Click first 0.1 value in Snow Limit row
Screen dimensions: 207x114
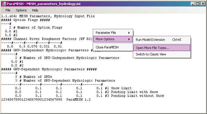click(18, 88)
